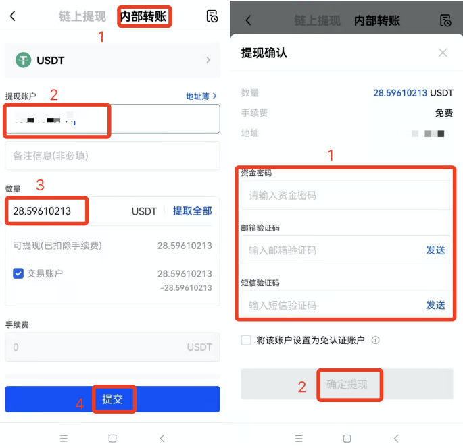Close the 提现确认 dialog with X
Viewport: 463px width, 448px height.
[443, 53]
